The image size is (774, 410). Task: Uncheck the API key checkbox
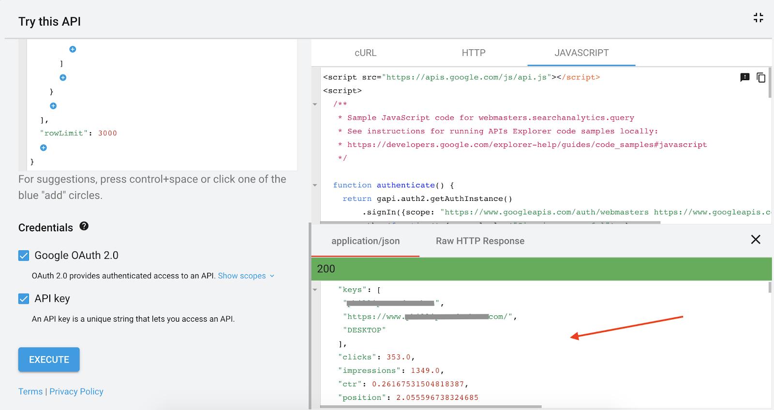[24, 299]
